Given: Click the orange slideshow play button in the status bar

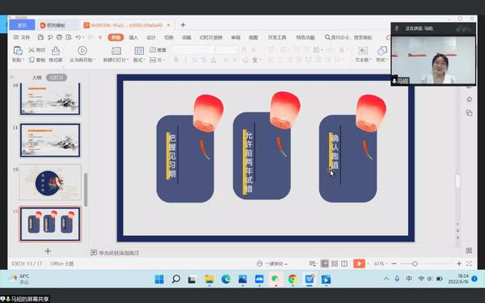Looking at the screenshot, I should (359, 263).
